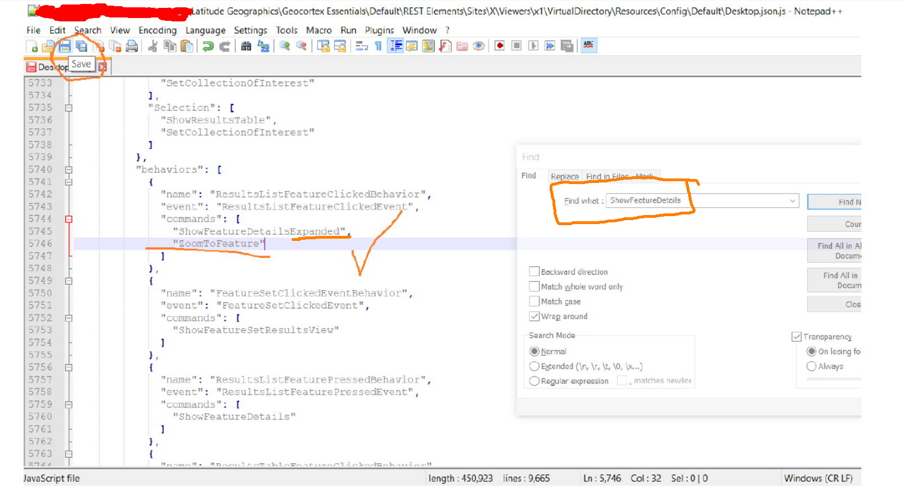
Task: Show all characters with the pilcrow icon
Action: pos(378,46)
